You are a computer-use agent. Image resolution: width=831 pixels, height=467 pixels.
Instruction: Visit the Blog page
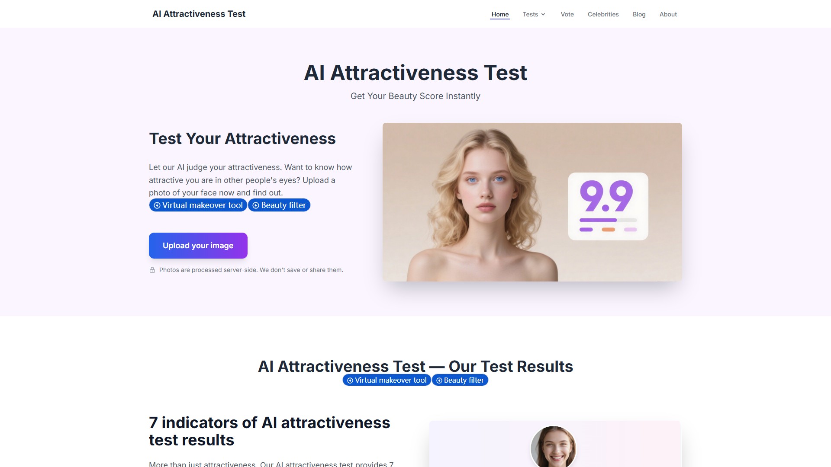(639, 14)
